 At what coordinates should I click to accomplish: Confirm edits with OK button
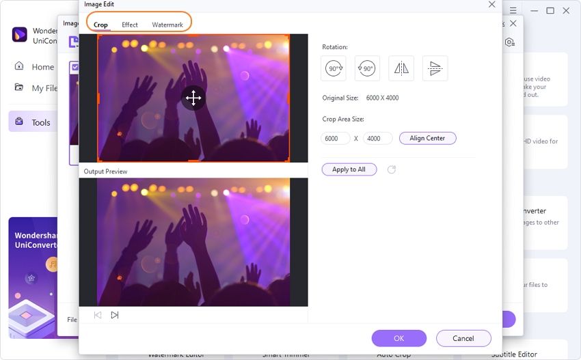[x=399, y=338]
